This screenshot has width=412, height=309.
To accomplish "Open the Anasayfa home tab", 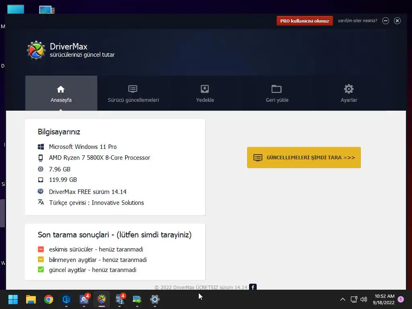I will coord(61,93).
